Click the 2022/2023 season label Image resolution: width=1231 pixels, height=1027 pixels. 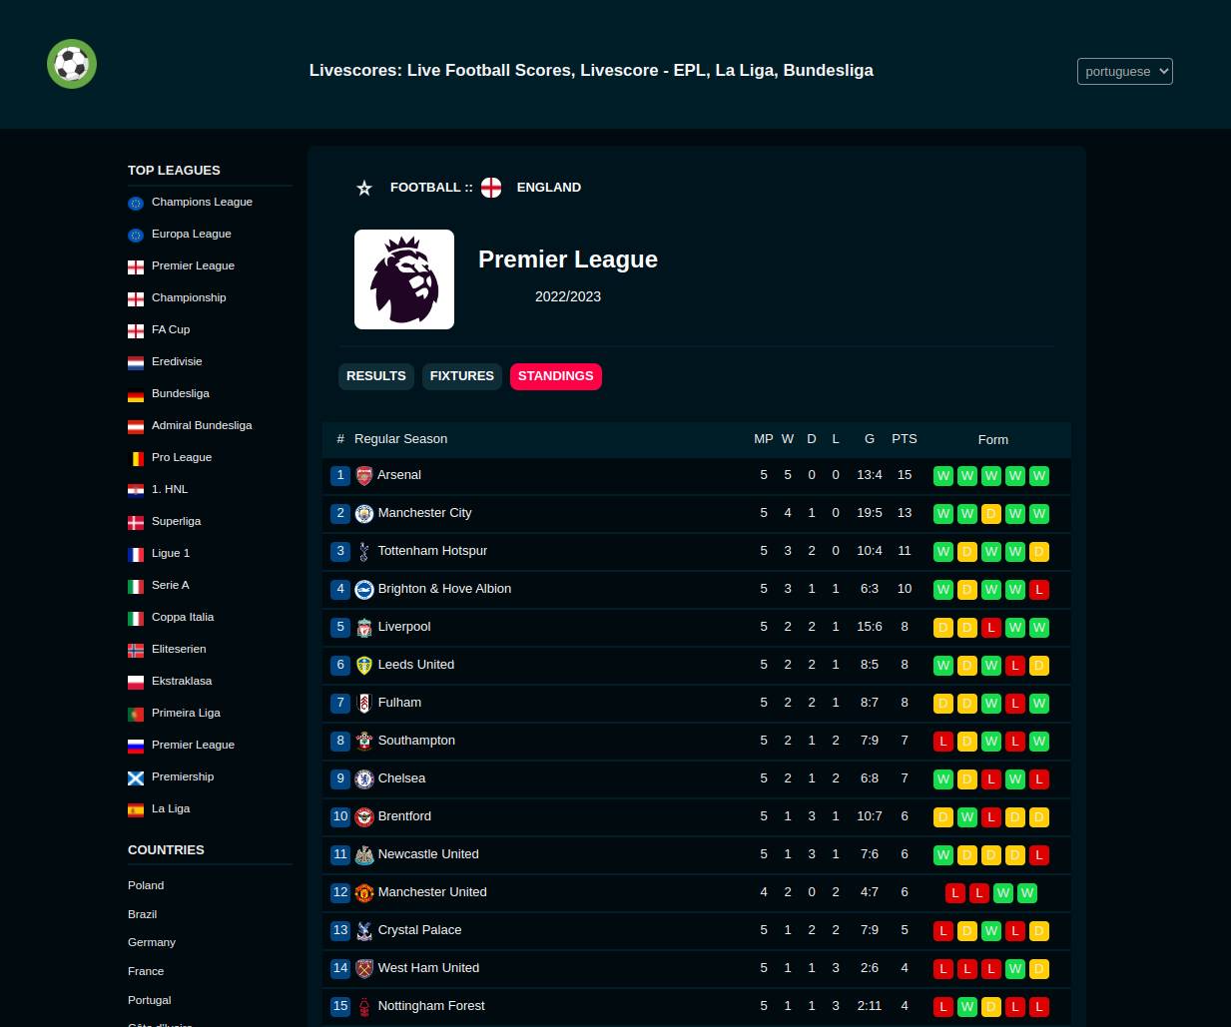tap(568, 296)
